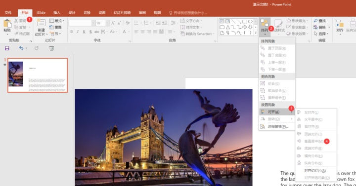Viewport: 356px width, 186px height.
Task: Open the Shape Outline (形状轮廓) dropdown
Action: [298, 27]
